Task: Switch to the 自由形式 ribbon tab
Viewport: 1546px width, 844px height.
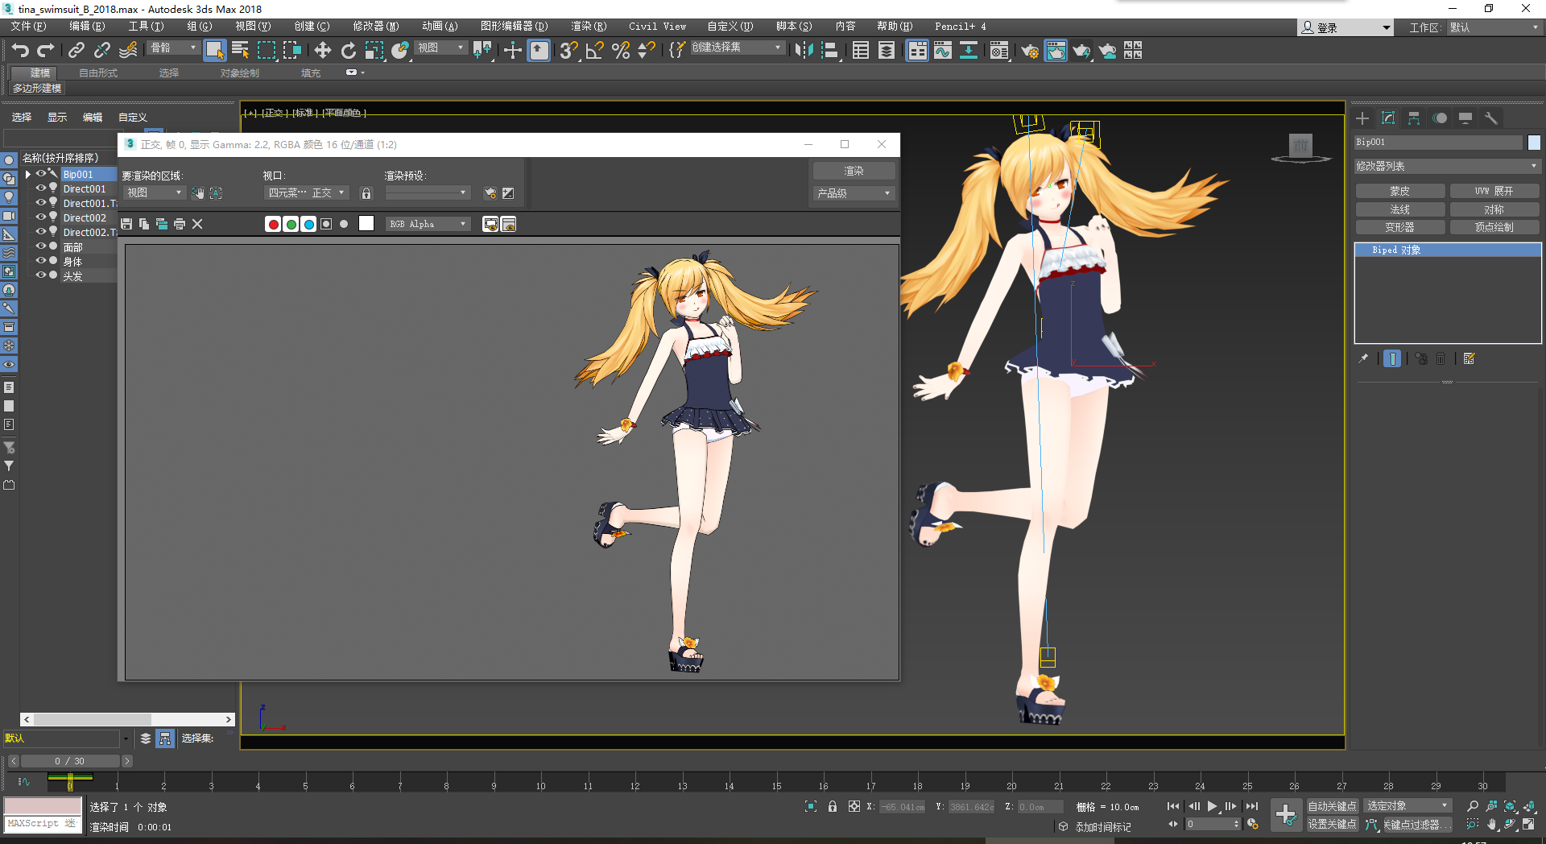Action: pyautogui.click(x=98, y=72)
